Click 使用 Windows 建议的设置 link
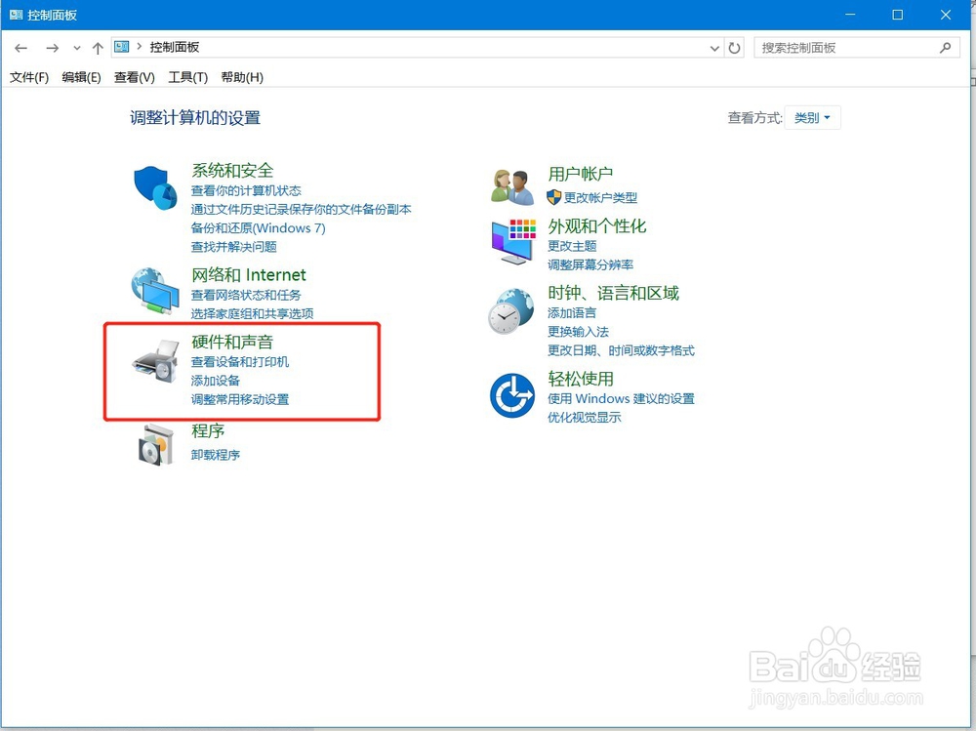 pyautogui.click(x=621, y=398)
